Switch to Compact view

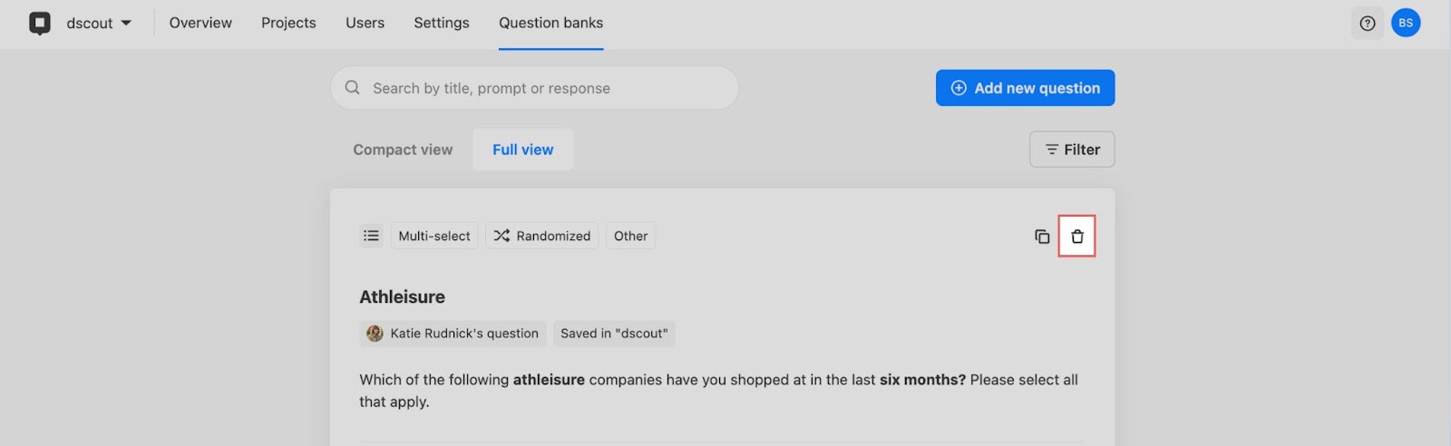(x=403, y=150)
